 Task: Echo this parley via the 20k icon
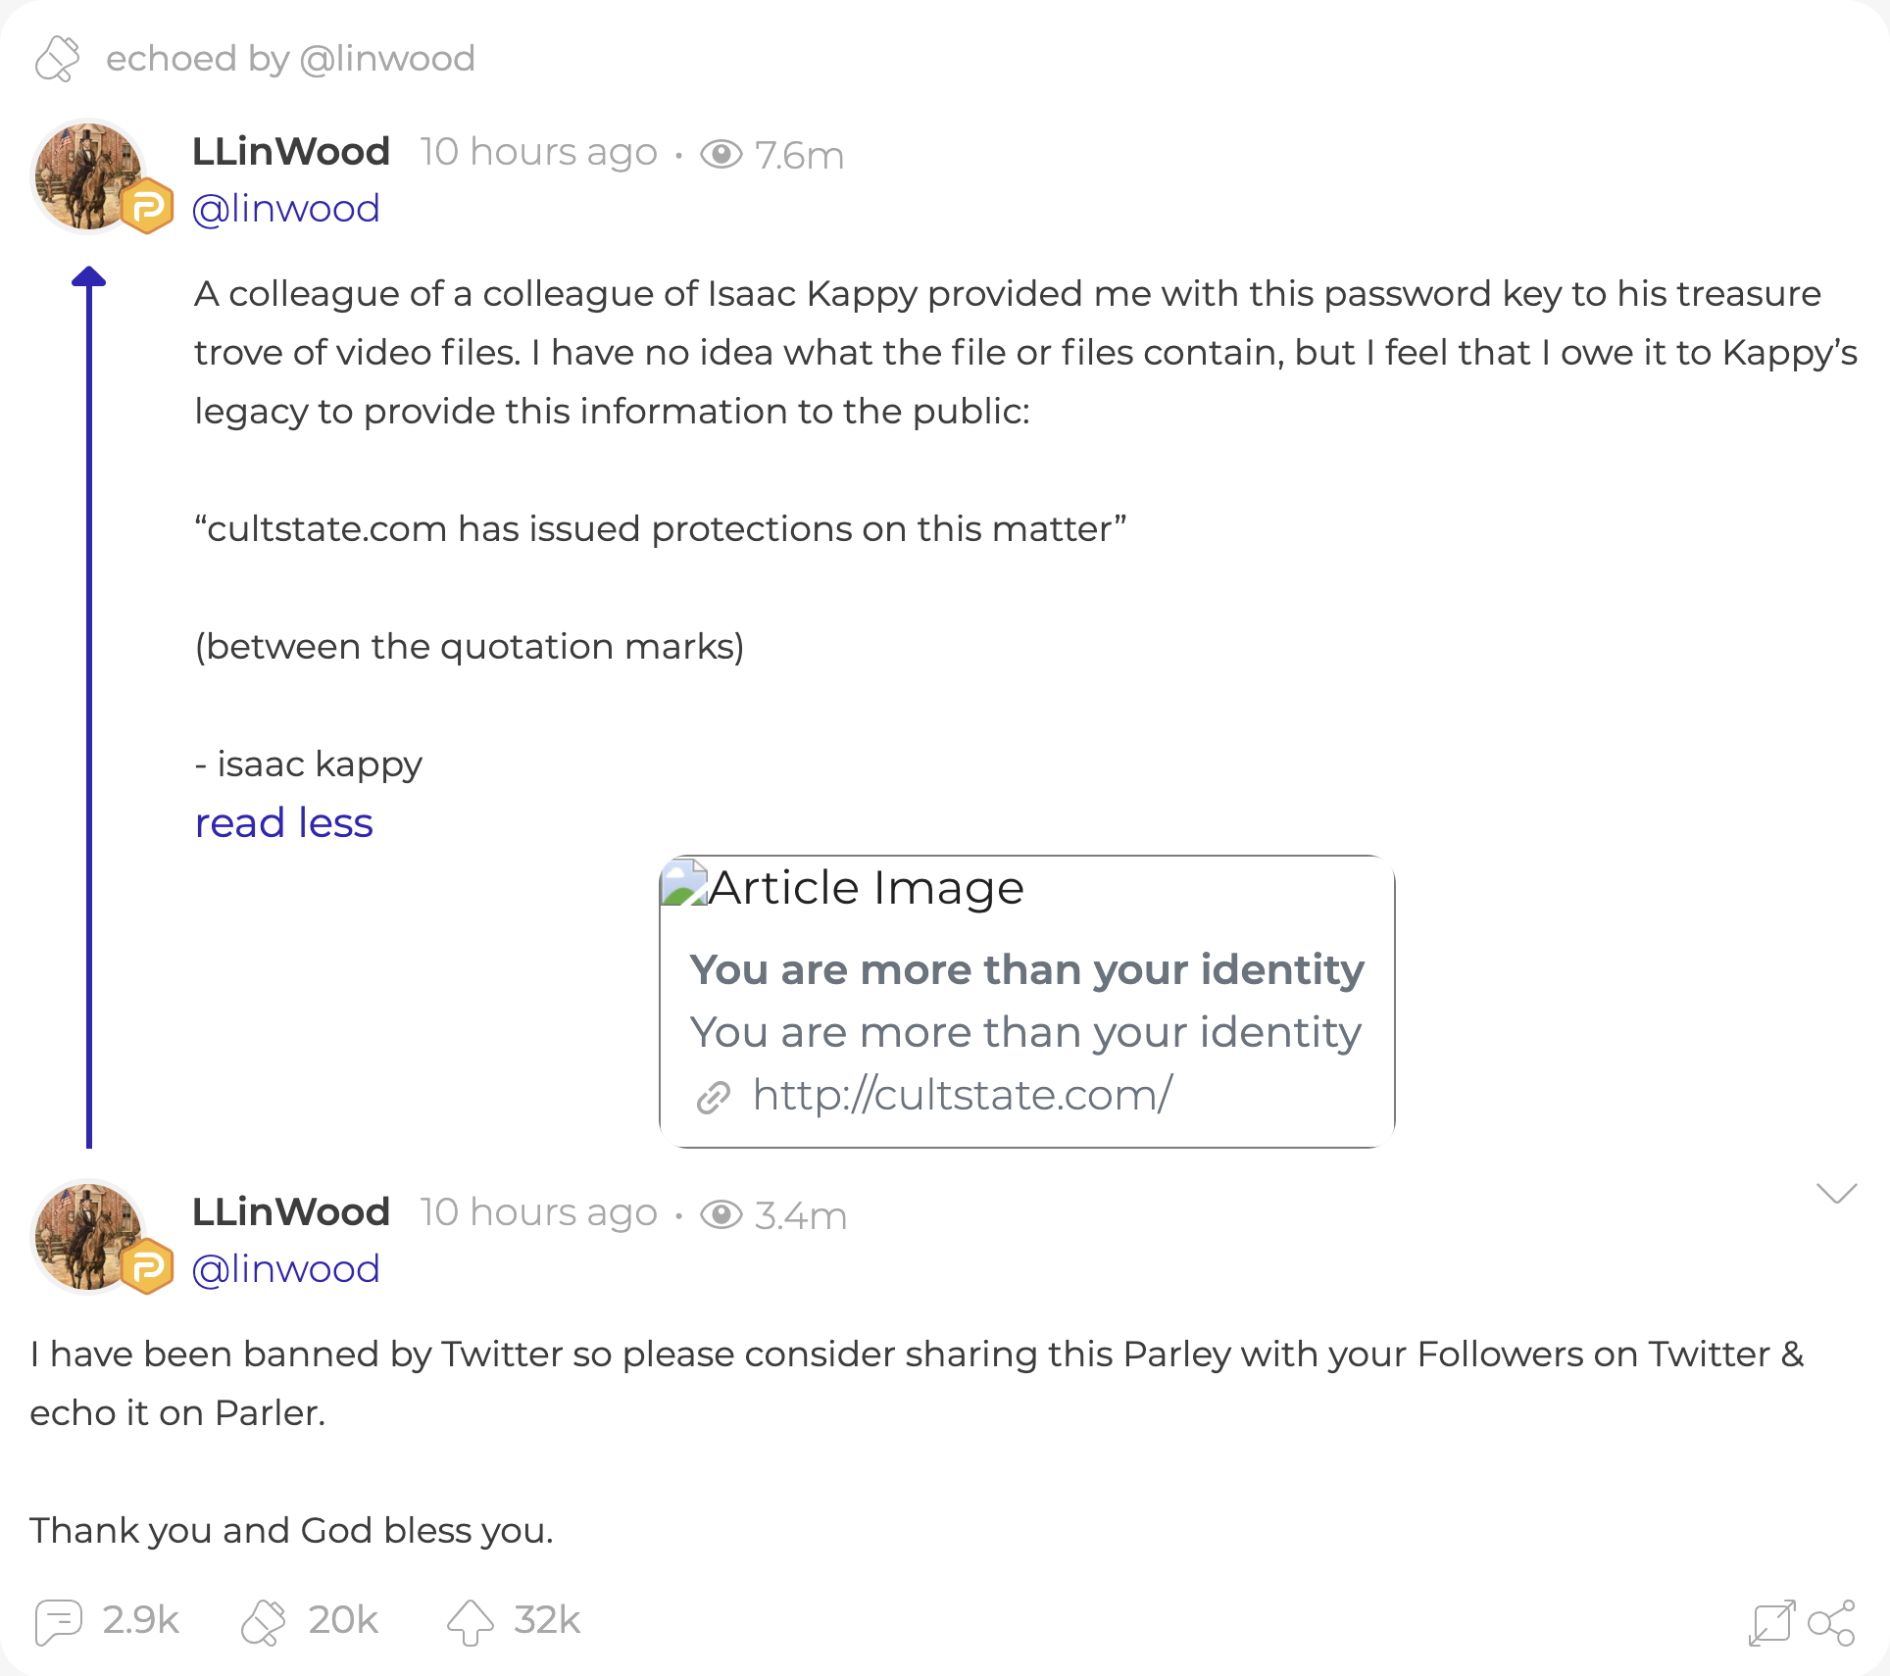263,1621
